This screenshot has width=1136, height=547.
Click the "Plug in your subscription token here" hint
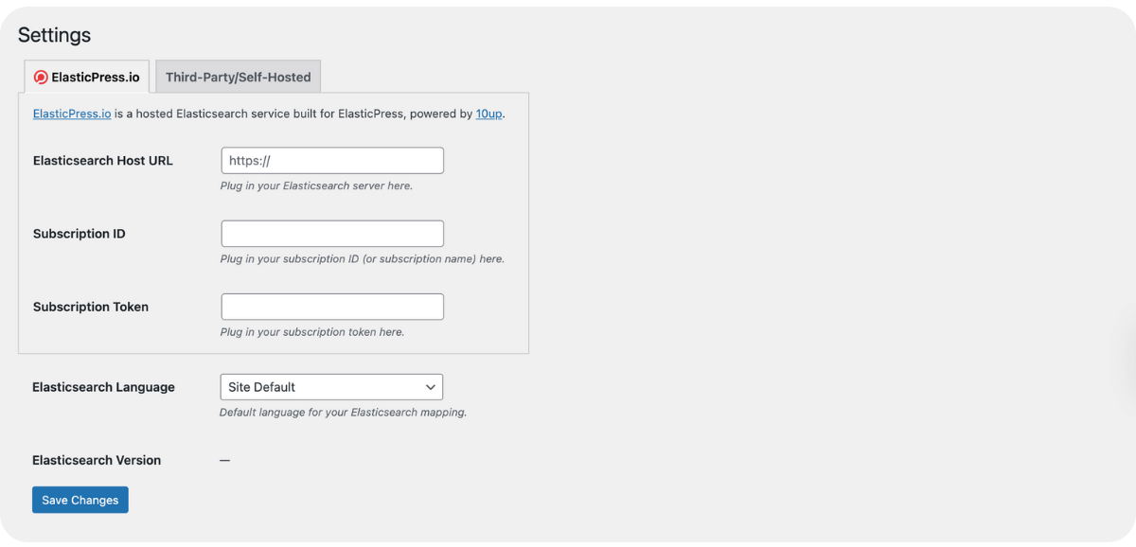[x=312, y=332]
